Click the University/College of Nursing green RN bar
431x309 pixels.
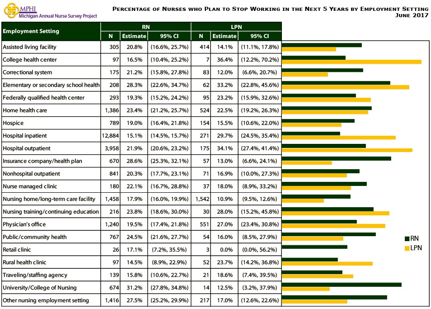pos(342,285)
